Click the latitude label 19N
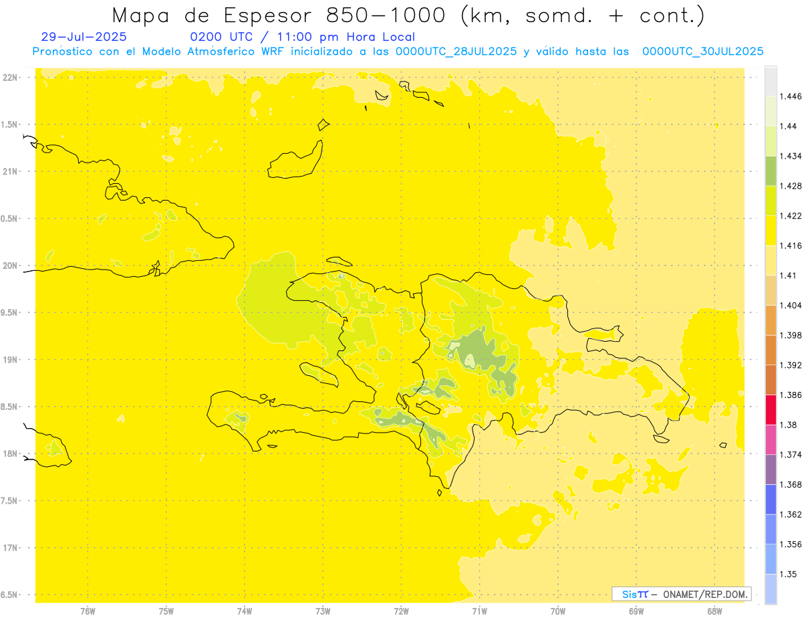 click(x=11, y=359)
